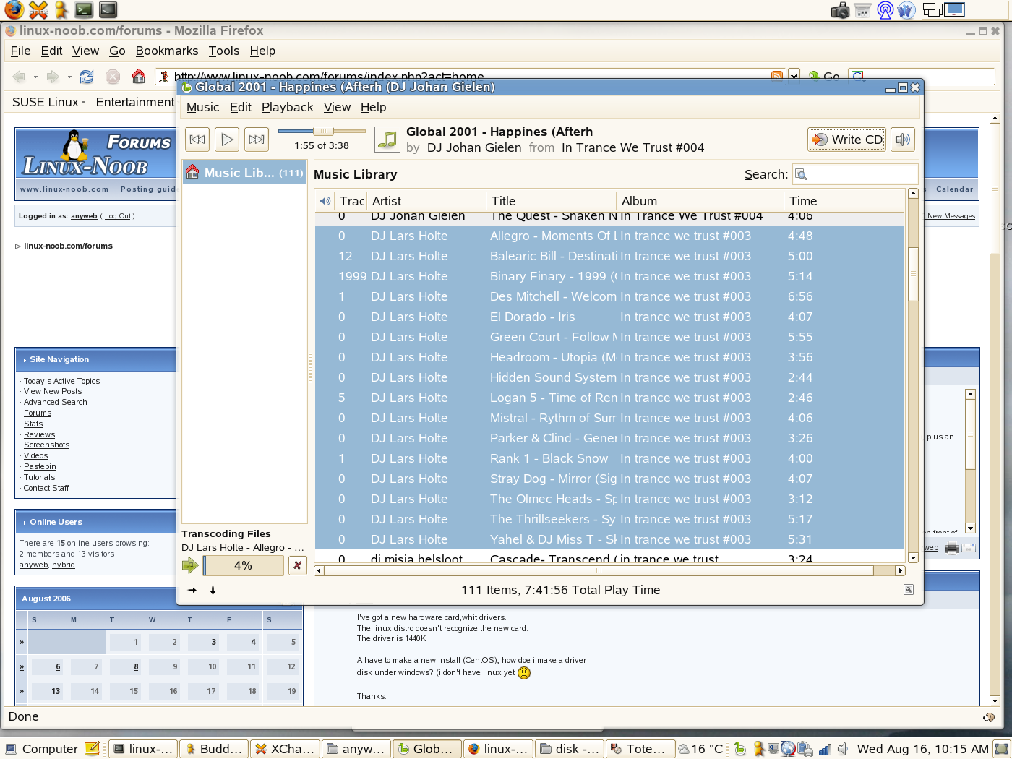Click the green transcoding arrow icon

pyautogui.click(x=190, y=565)
